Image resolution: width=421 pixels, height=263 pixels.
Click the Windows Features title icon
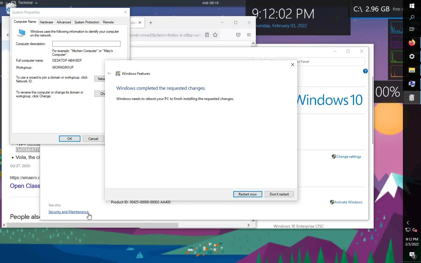[x=118, y=74]
